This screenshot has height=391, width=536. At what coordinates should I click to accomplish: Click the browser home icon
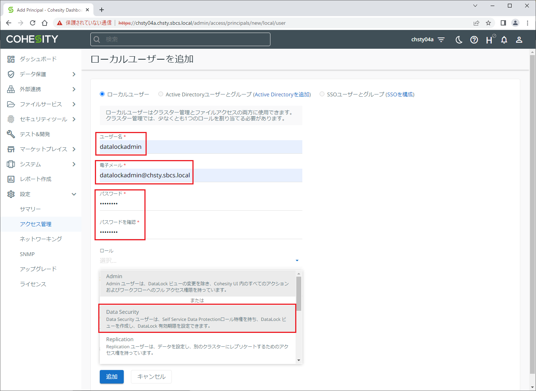coord(45,23)
